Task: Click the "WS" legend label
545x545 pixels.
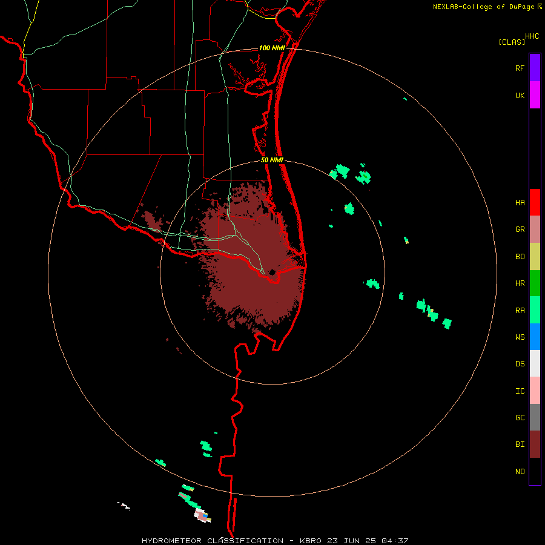Action: [x=520, y=337]
